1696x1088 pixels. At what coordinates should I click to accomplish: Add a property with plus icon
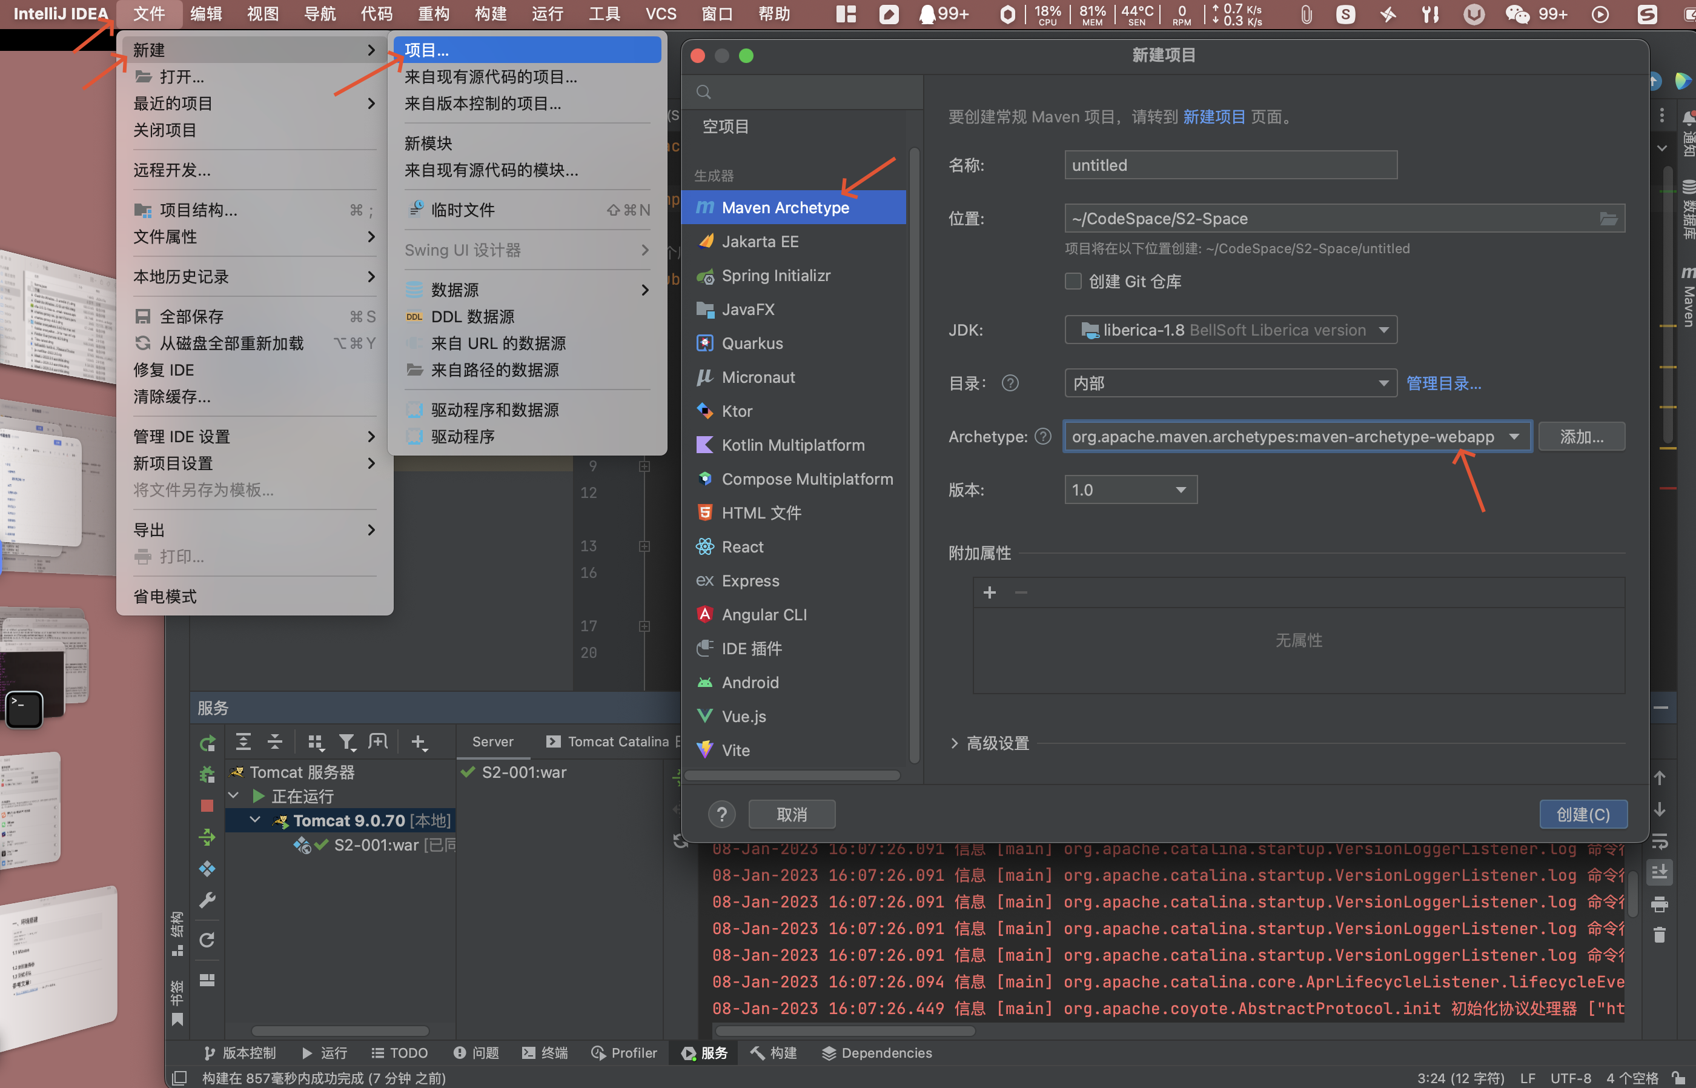[x=990, y=592]
